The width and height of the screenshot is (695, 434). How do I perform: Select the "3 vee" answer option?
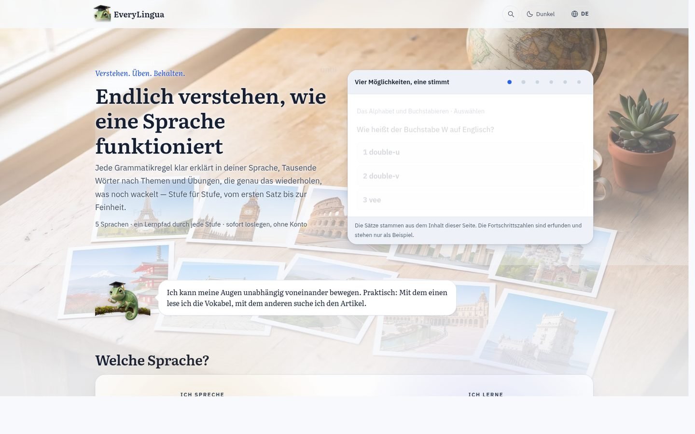tap(470, 200)
